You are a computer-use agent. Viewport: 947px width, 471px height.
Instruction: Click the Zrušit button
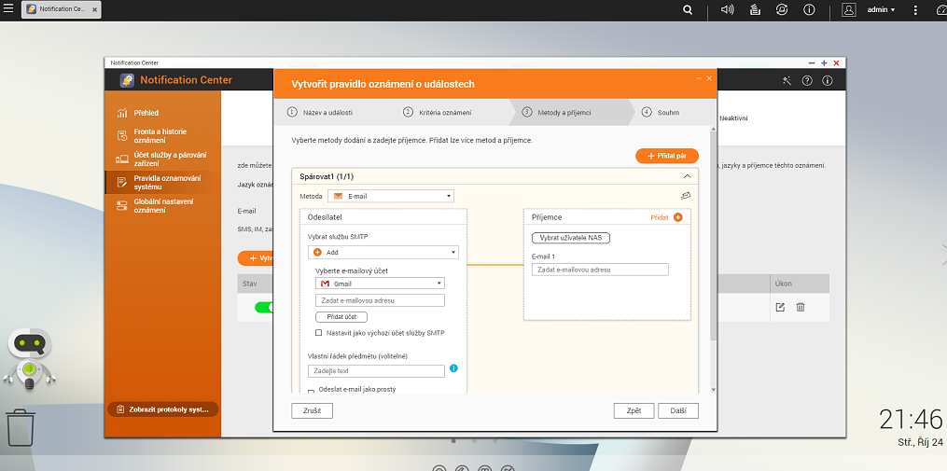(x=313, y=410)
